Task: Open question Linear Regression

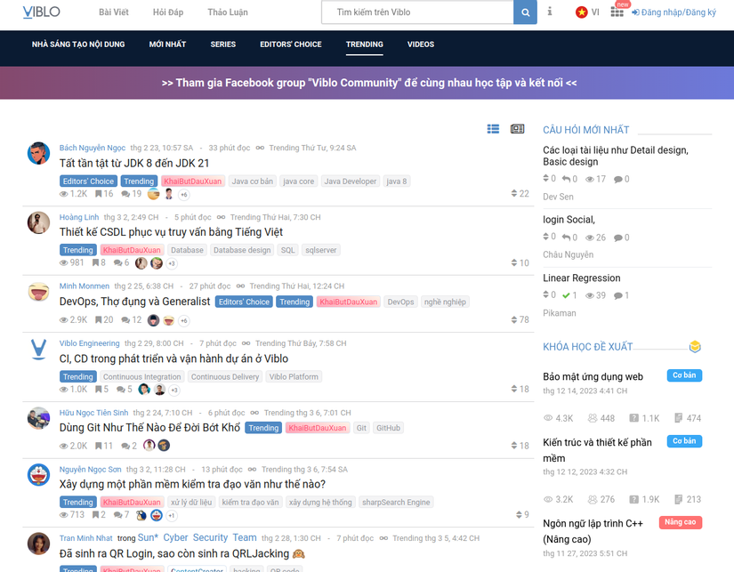Action: click(x=581, y=278)
